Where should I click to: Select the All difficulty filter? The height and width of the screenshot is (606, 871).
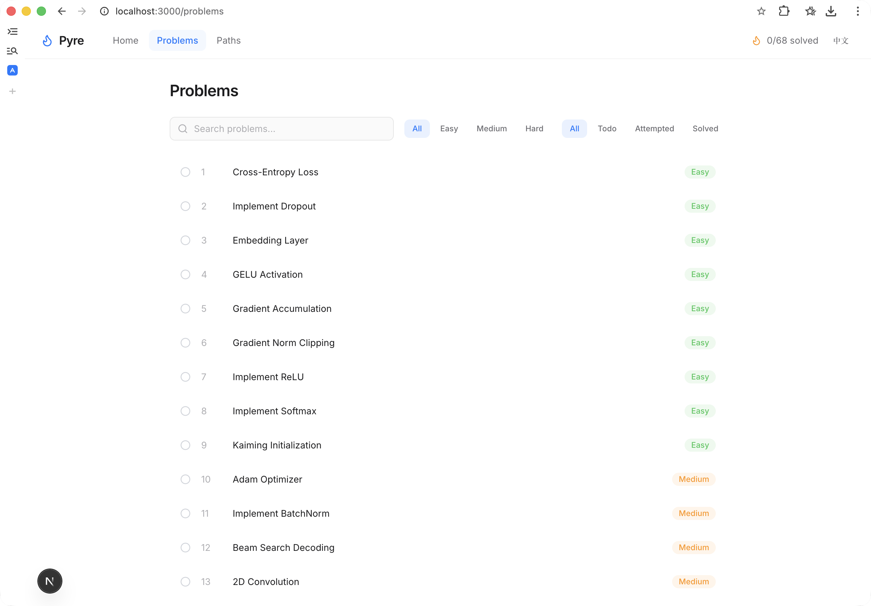pos(417,129)
